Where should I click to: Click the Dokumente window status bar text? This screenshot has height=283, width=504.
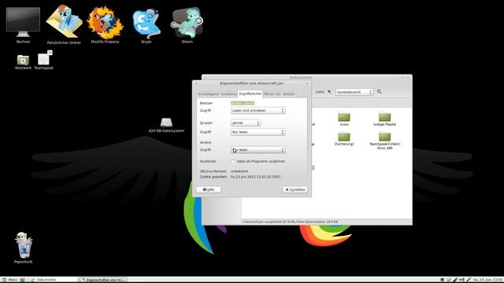click(x=291, y=222)
